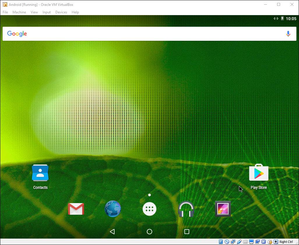
Task: Click the VirtualBox hard disk status icon
Action: pos(221,242)
